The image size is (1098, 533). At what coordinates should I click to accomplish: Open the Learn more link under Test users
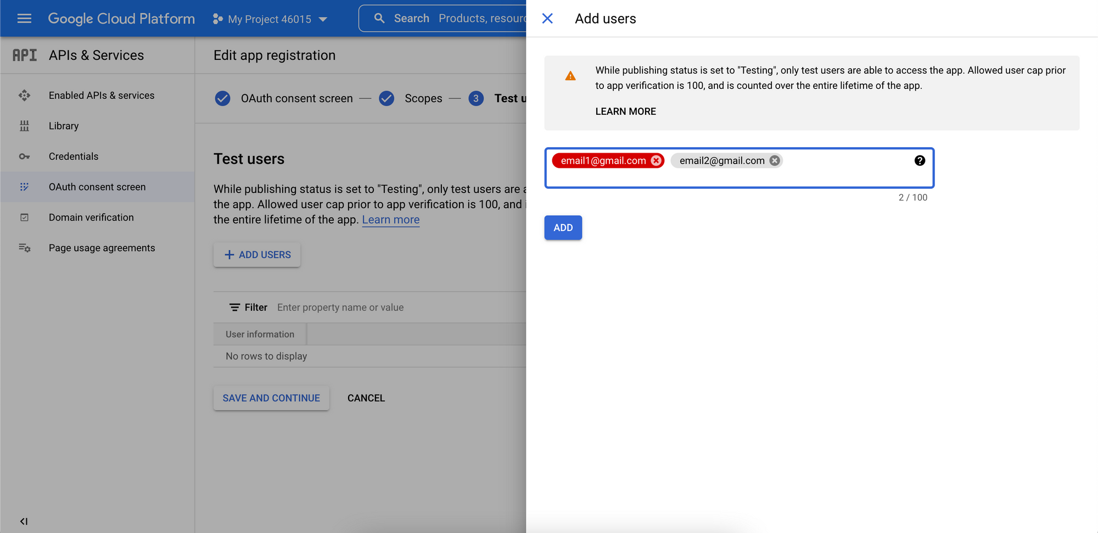pyautogui.click(x=391, y=220)
